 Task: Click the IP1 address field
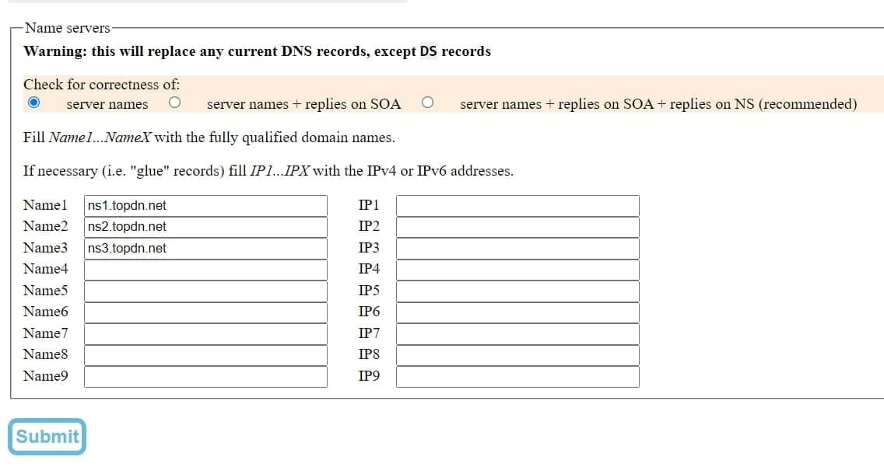pos(517,206)
